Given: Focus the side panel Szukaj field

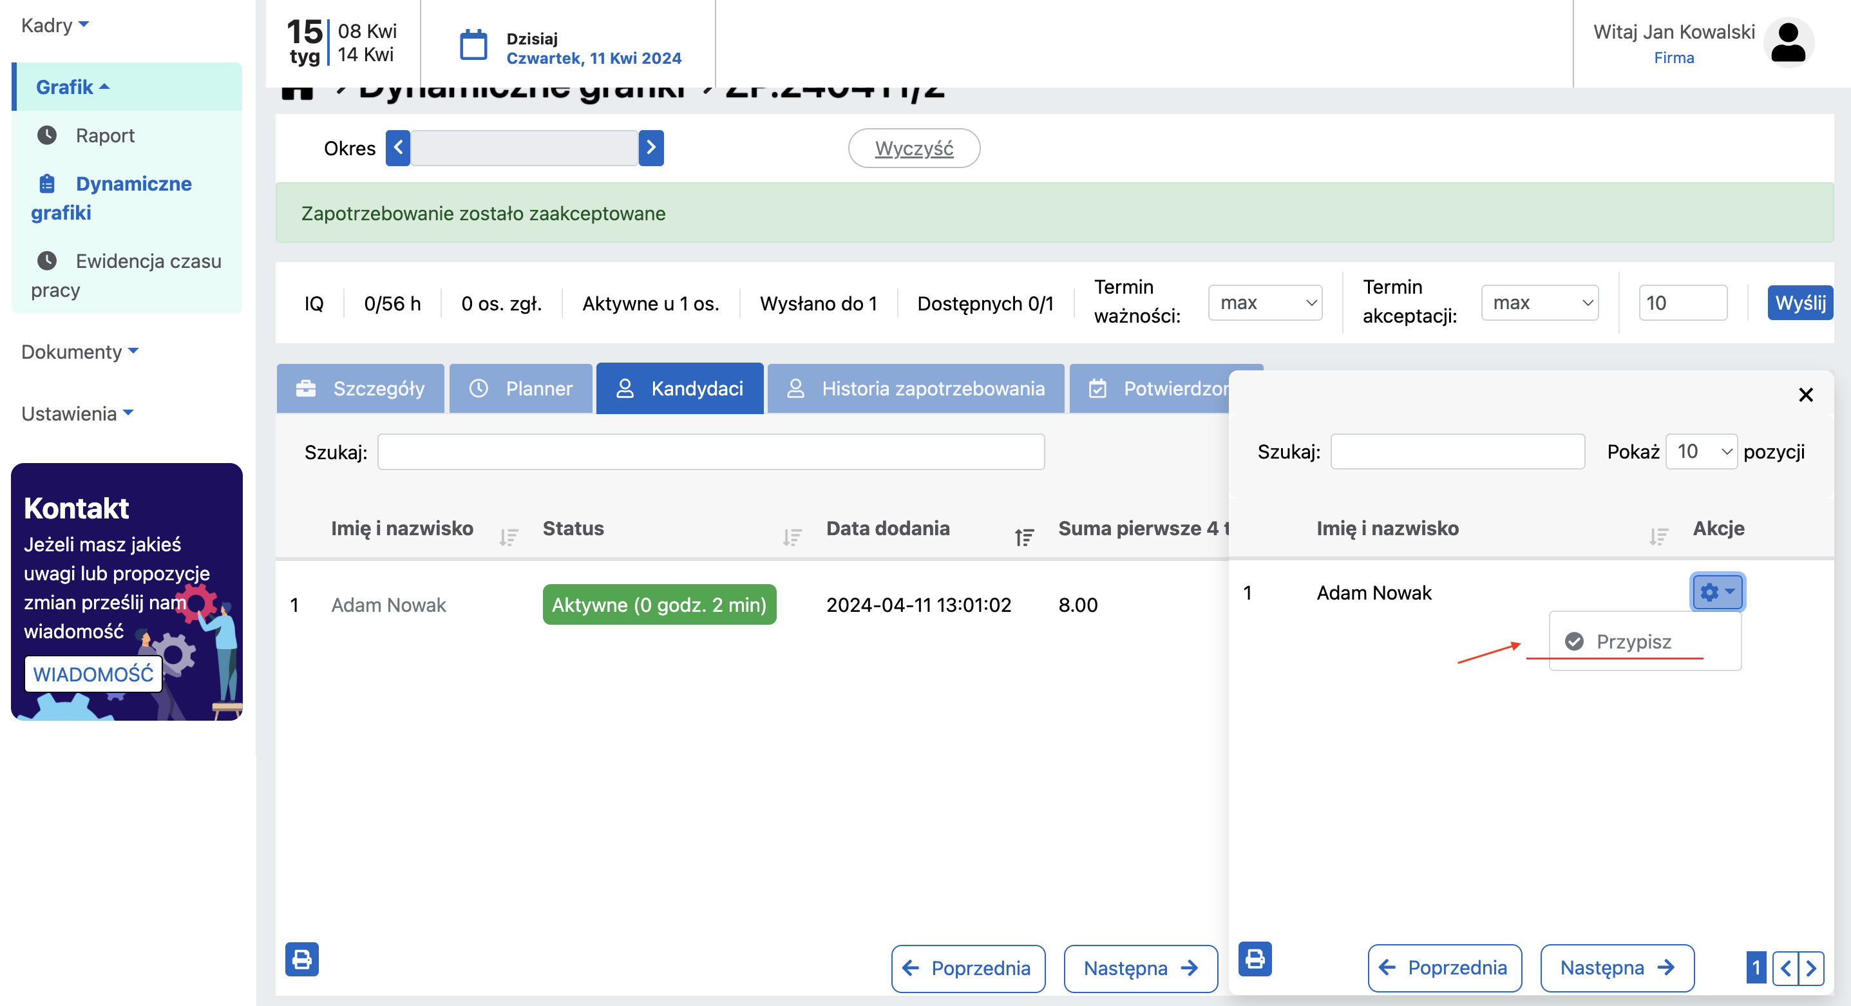Looking at the screenshot, I should 1457,451.
